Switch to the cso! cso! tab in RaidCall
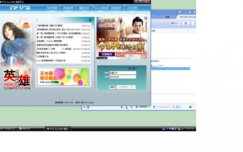The image size is (243, 152). 187,17
